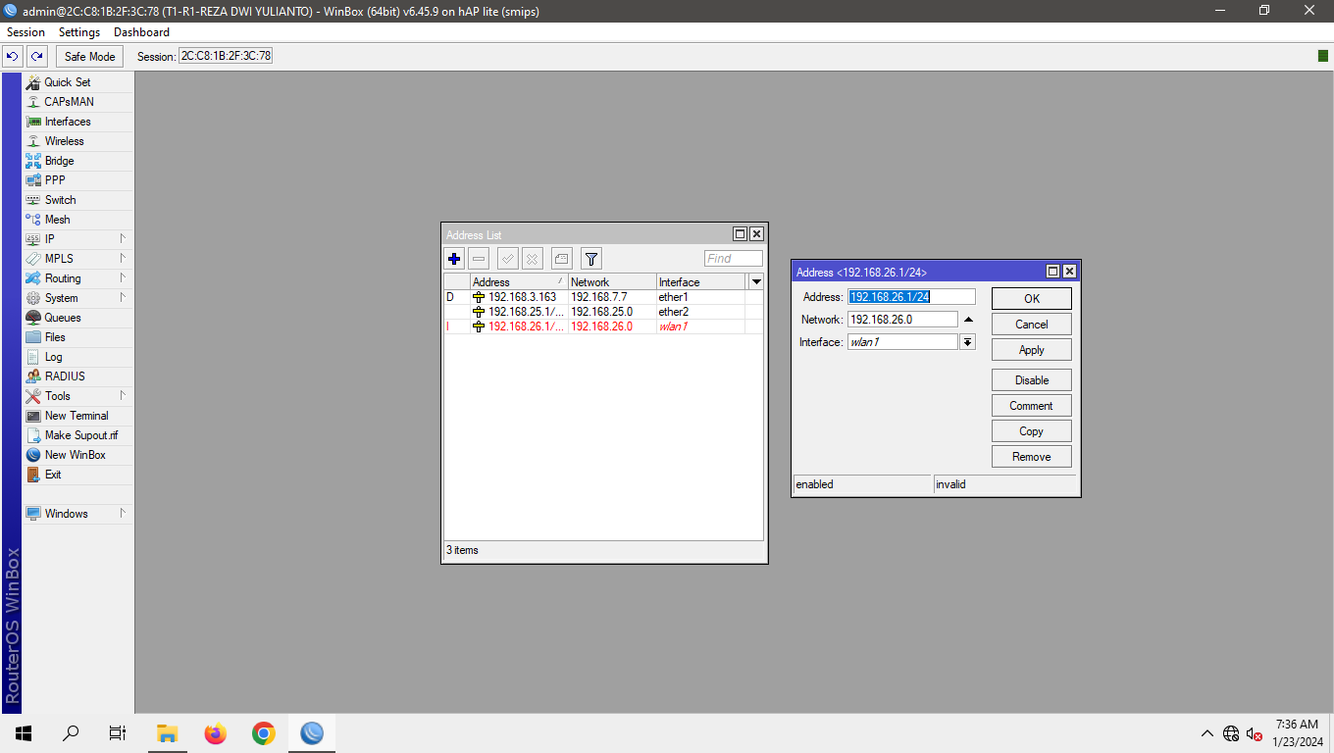Viewport: 1334px width, 753px height.
Task: Select the 192.168.25.1 address row
Action: pyautogui.click(x=603, y=312)
